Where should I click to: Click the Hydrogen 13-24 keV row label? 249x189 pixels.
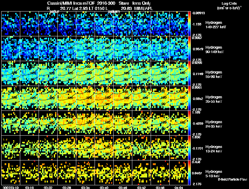click(214, 149)
